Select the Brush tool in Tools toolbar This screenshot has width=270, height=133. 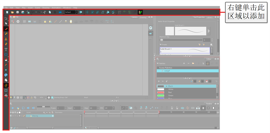pyautogui.click(x=6, y=29)
